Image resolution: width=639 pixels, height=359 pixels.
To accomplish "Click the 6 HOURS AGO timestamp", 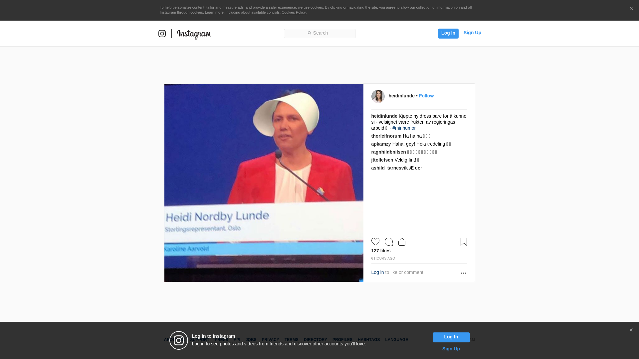I will [383, 258].
